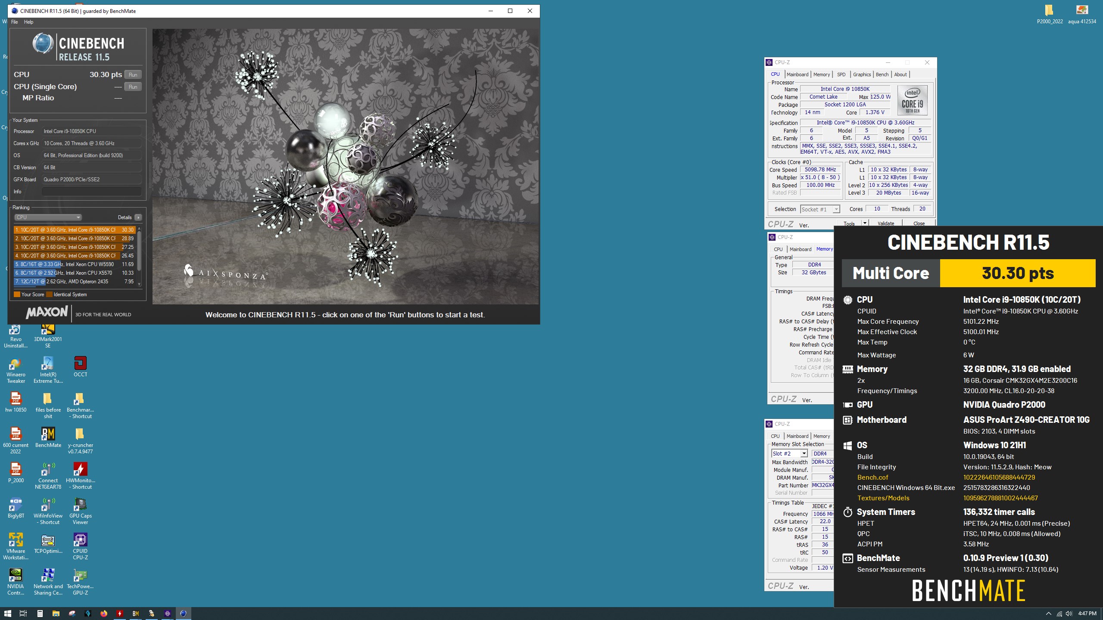Image resolution: width=1103 pixels, height=620 pixels.
Task: Click the Identical System legend swatch
Action: click(x=49, y=294)
